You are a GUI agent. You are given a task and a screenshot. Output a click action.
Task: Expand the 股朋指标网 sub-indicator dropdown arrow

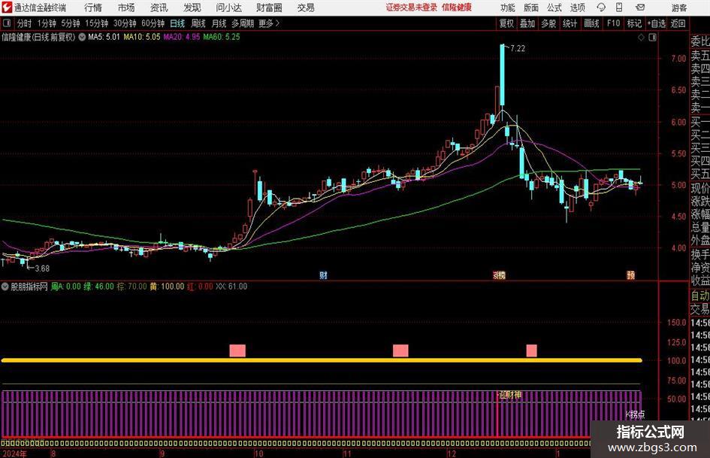(5, 287)
